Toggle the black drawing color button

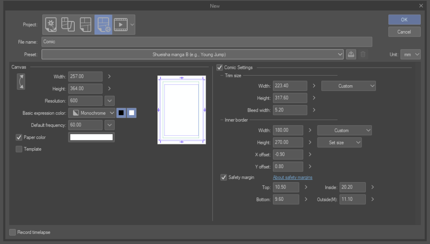tap(121, 113)
